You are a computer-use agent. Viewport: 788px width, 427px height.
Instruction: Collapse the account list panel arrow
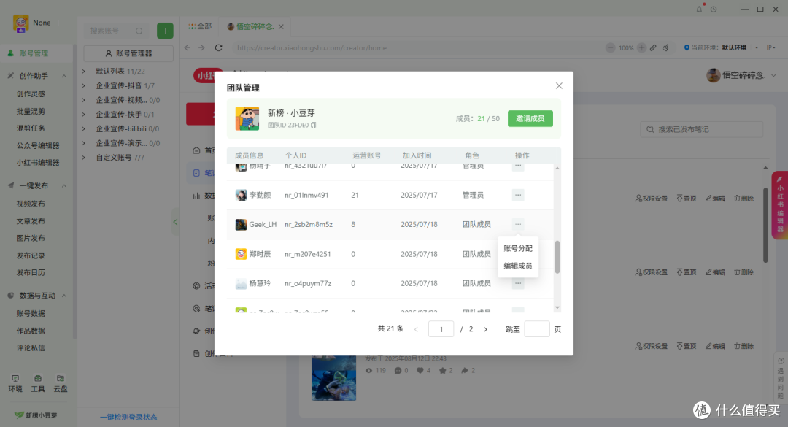pyautogui.click(x=175, y=222)
